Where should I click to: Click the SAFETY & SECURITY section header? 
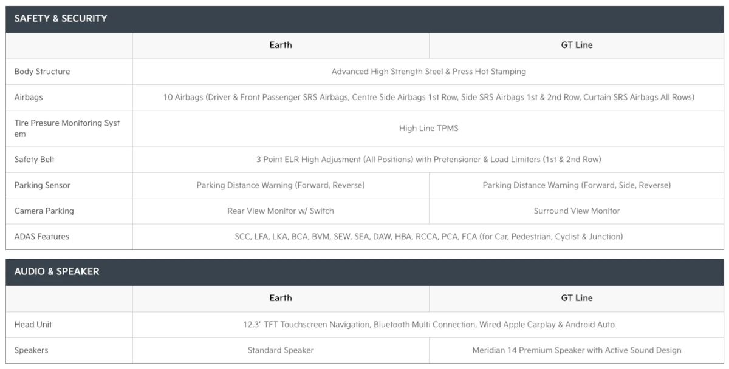point(61,19)
